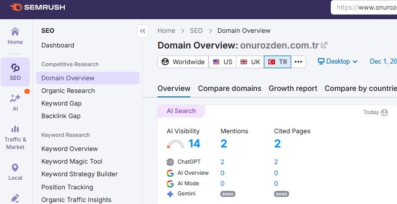Open Organic Research in the sidebar
The height and width of the screenshot is (204, 397).
68,91
